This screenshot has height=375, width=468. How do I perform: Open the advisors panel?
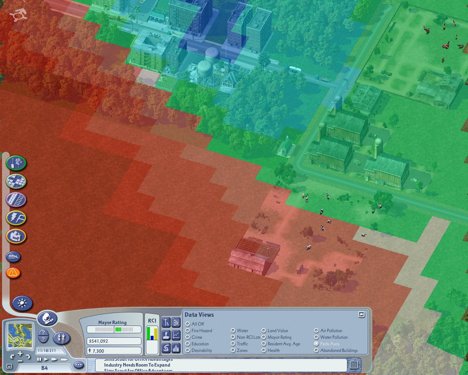tap(166, 335)
